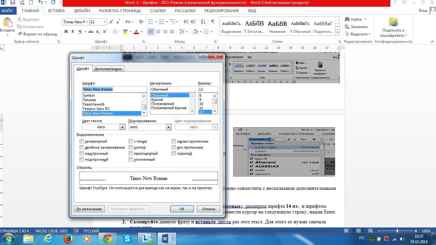Image resolution: width=436 pixels, height=245 pixels.
Task: Open Google Chrome from the taskbar
Action: [x=107, y=238]
